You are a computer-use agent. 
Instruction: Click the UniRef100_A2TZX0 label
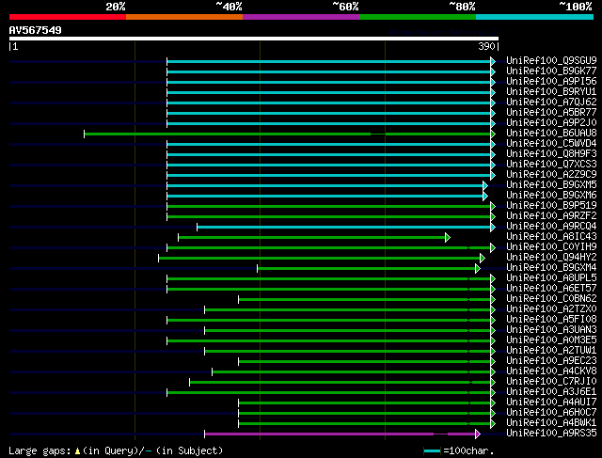[x=551, y=309]
